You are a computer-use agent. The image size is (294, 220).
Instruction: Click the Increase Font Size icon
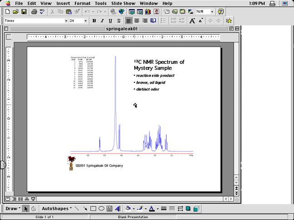tap(192, 21)
